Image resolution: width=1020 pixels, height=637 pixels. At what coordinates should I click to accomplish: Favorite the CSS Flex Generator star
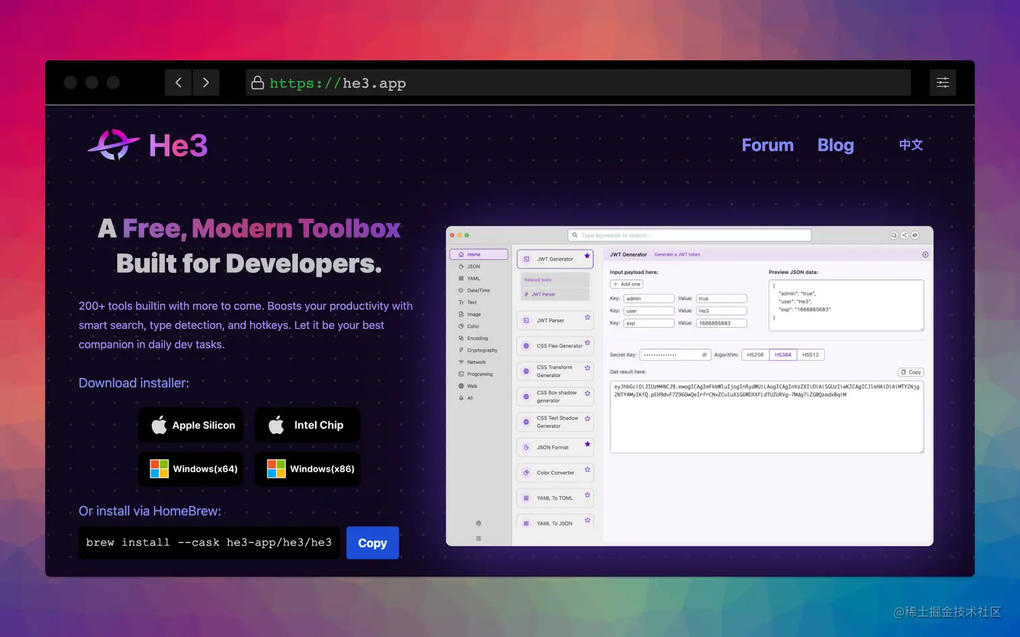pos(587,342)
